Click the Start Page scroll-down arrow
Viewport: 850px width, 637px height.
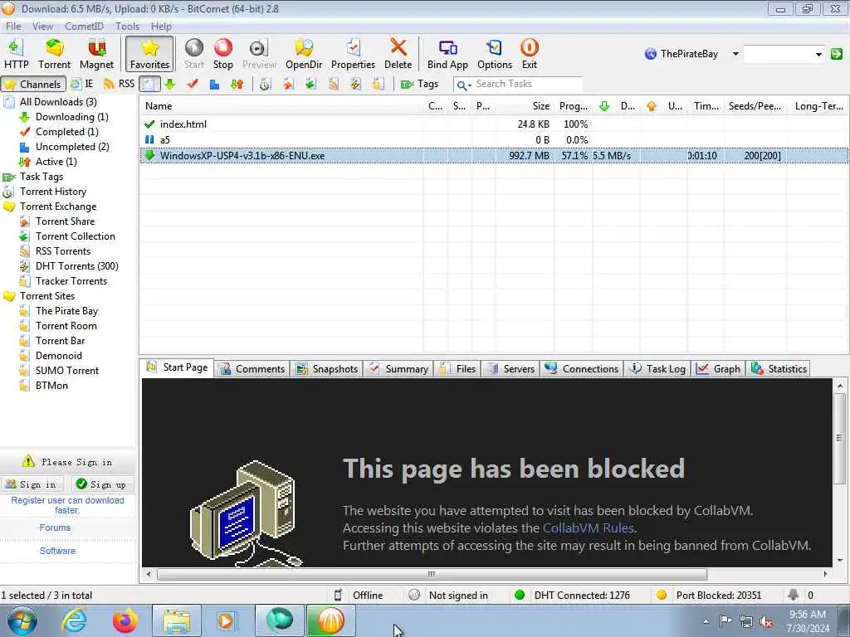[840, 561]
